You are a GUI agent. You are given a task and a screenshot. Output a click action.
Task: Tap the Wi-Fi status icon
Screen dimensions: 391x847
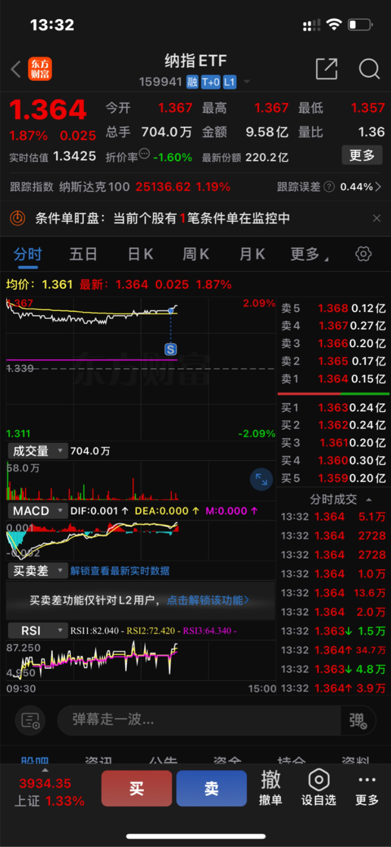(x=333, y=24)
